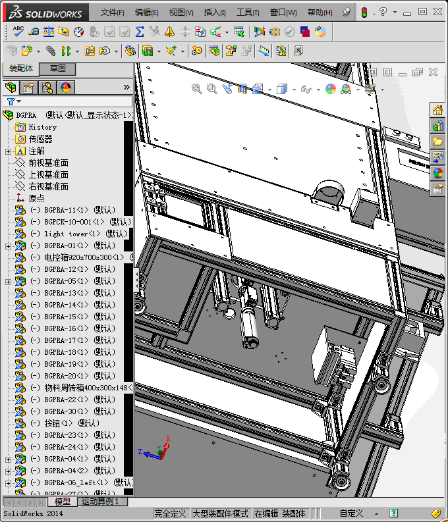The height and width of the screenshot is (522, 448).
Task: Expand the BGPRA-05<1> tree node
Action: 8,282
